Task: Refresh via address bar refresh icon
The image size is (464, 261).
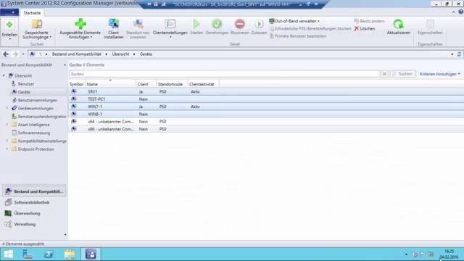Action: point(459,54)
